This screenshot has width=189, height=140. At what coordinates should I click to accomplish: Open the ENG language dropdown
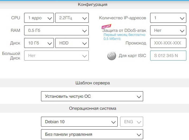tap(132, 122)
